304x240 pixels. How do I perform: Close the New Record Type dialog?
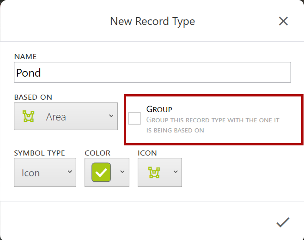(x=283, y=21)
